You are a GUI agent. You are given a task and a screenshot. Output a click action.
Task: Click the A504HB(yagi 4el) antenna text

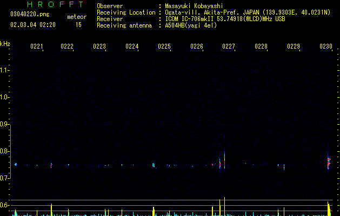click(191, 25)
